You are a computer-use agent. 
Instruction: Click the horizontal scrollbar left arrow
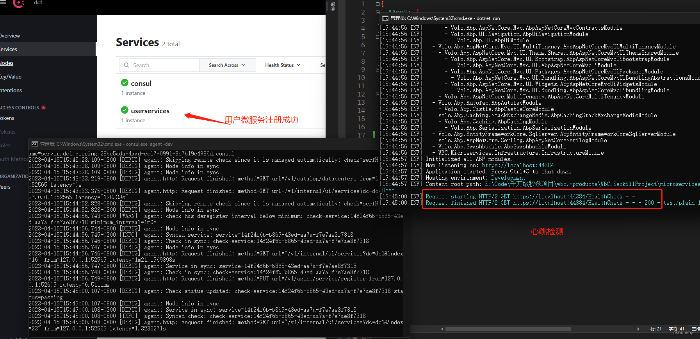[442, 329]
